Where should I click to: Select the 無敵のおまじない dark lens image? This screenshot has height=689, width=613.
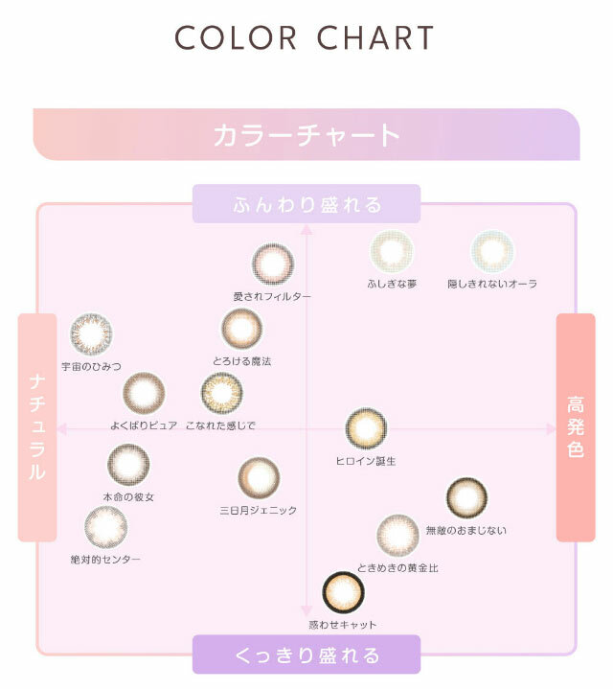(466, 498)
